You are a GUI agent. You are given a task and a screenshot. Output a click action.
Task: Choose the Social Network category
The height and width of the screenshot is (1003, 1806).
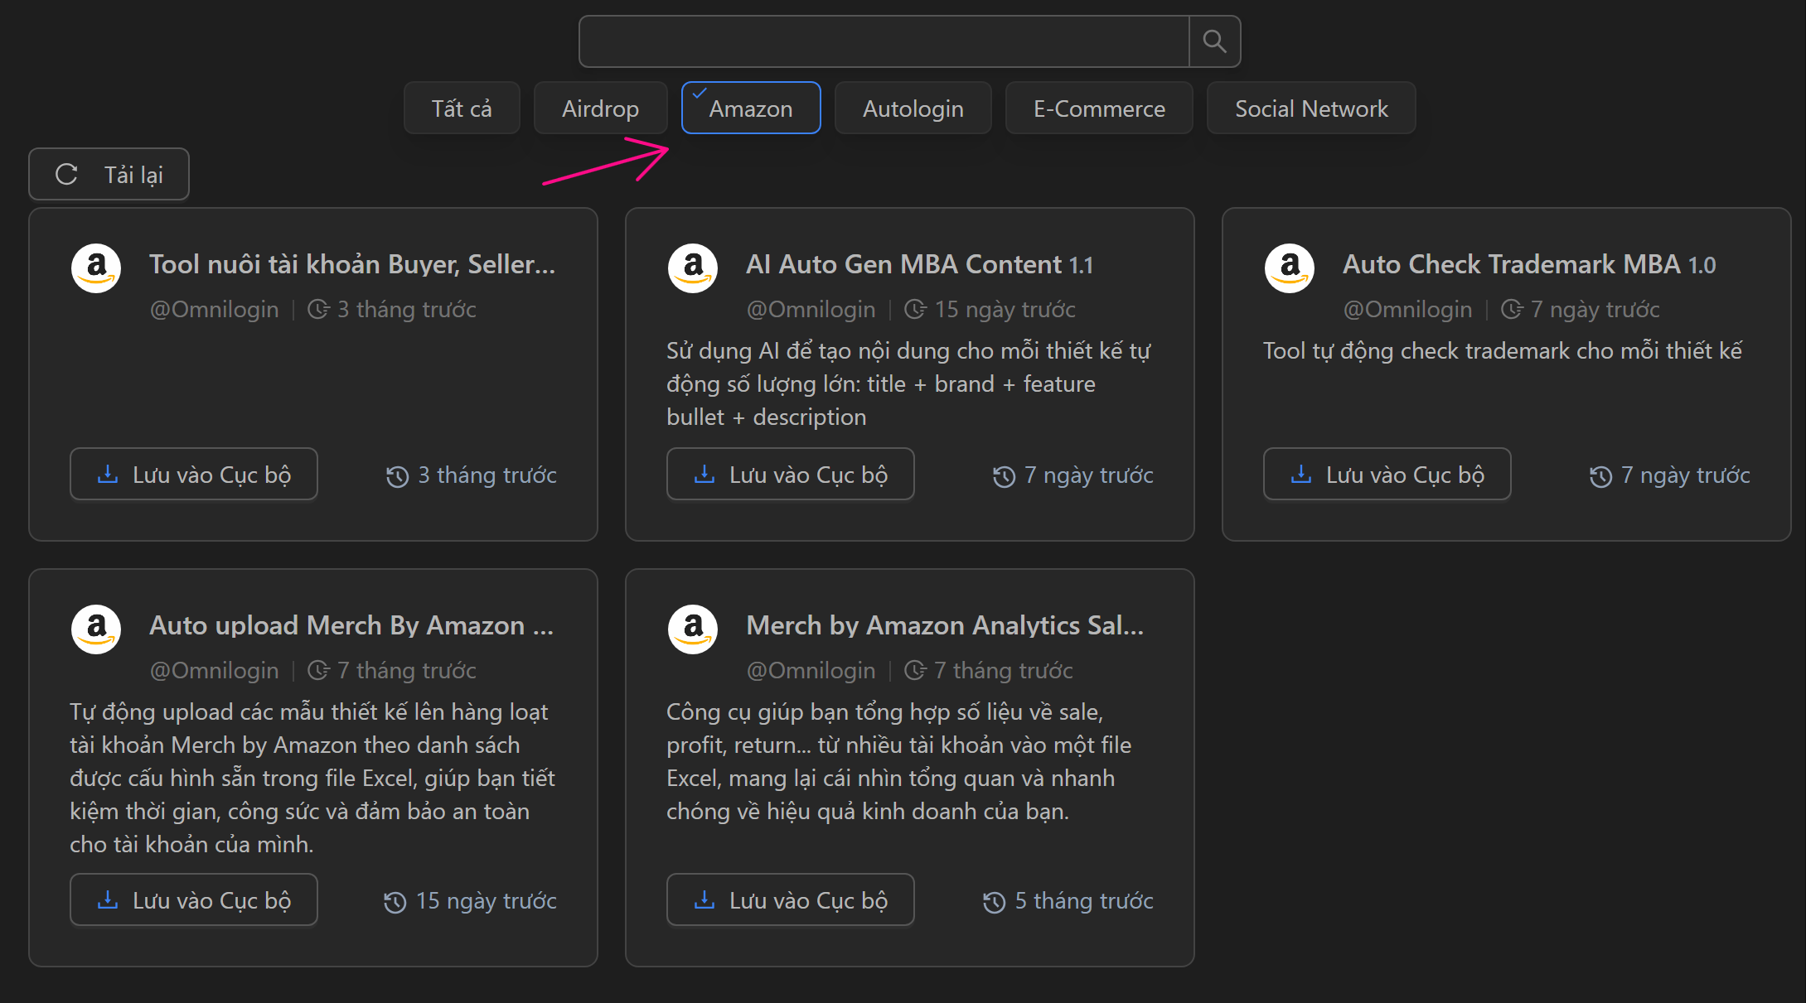pyautogui.click(x=1311, y=108)
